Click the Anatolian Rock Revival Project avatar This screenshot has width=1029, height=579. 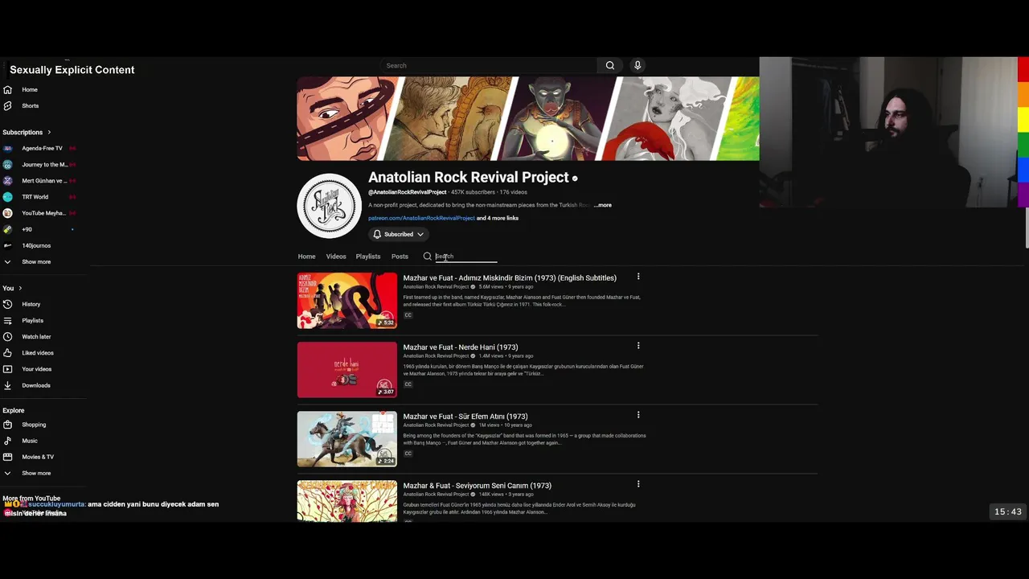click(330, 206)
